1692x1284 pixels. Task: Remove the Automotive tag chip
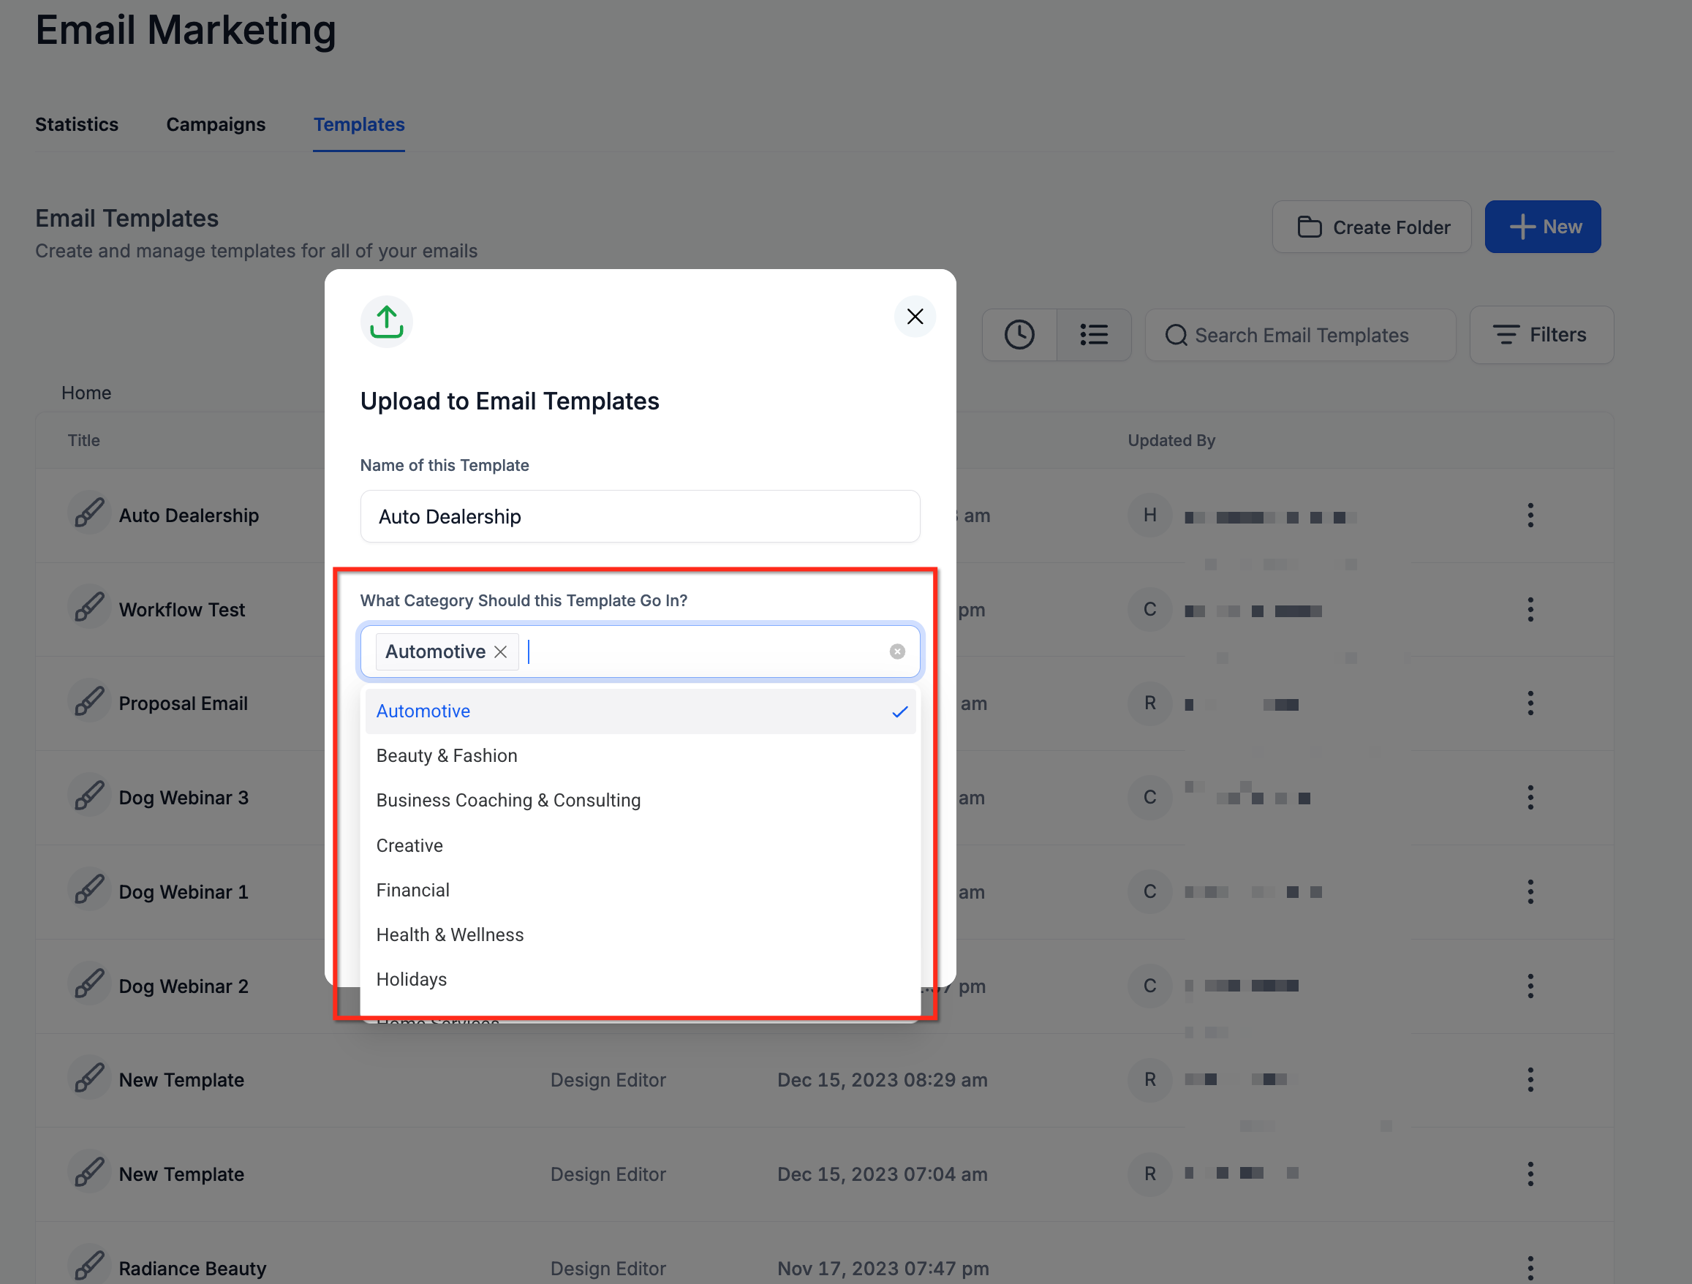point(501,652)
